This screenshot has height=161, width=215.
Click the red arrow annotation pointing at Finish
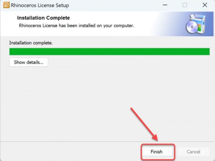(x=144, y=124)
